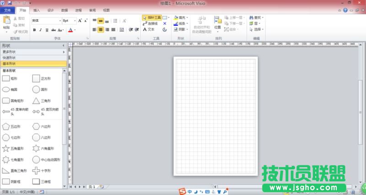Click the increase indent icon

137,29
